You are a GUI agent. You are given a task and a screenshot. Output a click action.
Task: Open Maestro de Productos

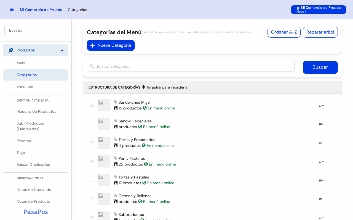click(36, 111)
